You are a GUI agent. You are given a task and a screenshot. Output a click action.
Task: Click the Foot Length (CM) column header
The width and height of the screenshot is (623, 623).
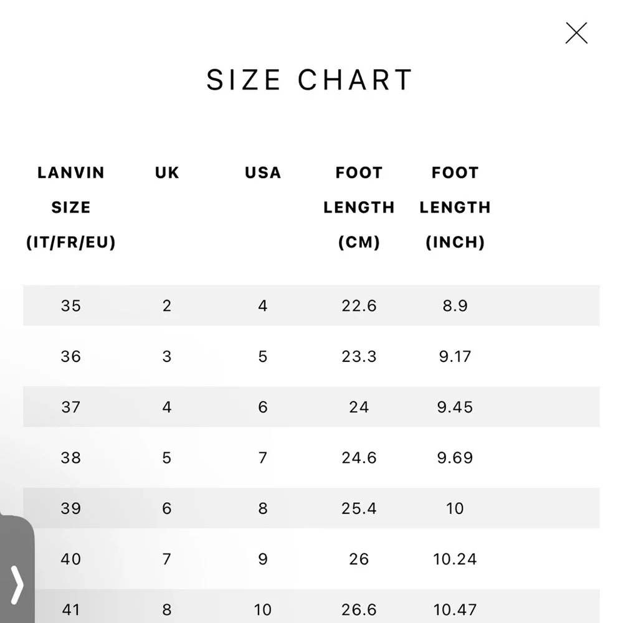tap(359, 207)
